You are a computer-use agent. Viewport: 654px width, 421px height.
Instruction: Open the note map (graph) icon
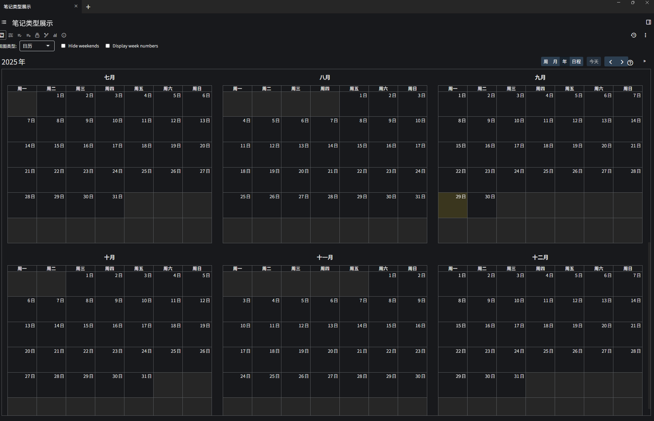(x=46, y=35)
